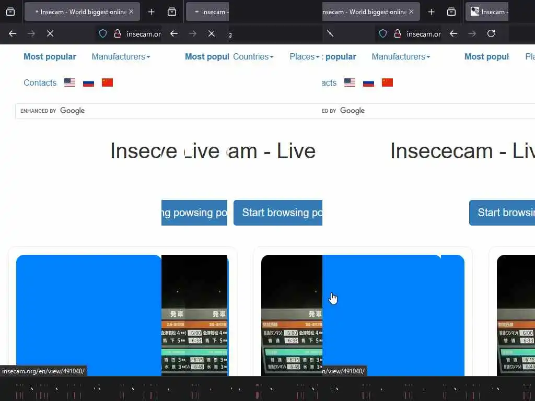The height and width of the screenshot is (401, 535).
Task: Open camera thumbnail with blue left half
Action: 122,315
